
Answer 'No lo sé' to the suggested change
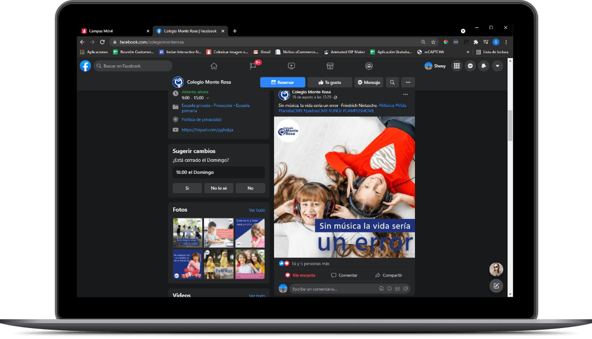coord(219,188)
